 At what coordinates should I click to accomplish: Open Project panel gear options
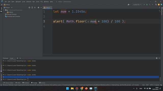[x=38, y=8]
